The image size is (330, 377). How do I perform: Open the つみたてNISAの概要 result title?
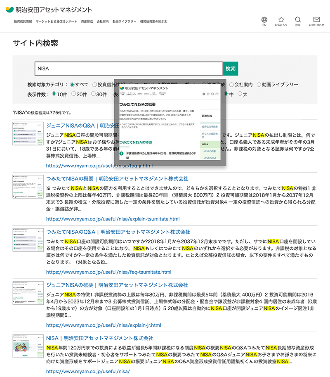117,179
